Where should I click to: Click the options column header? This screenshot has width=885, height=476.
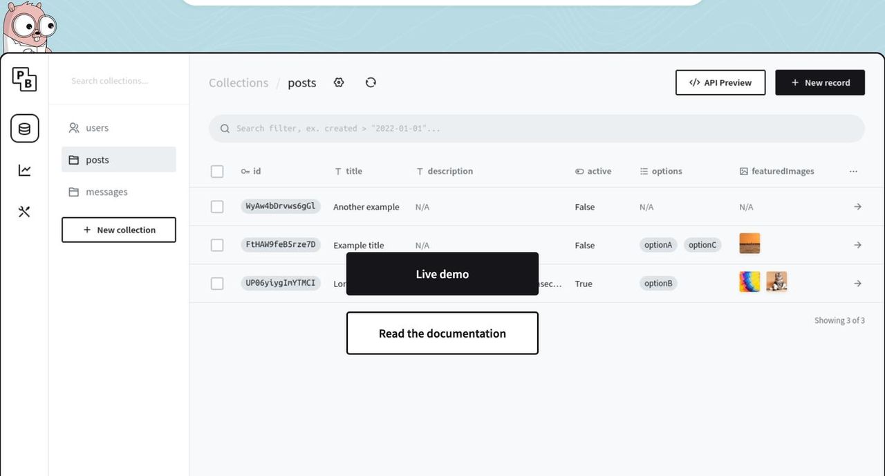point(661,171)
